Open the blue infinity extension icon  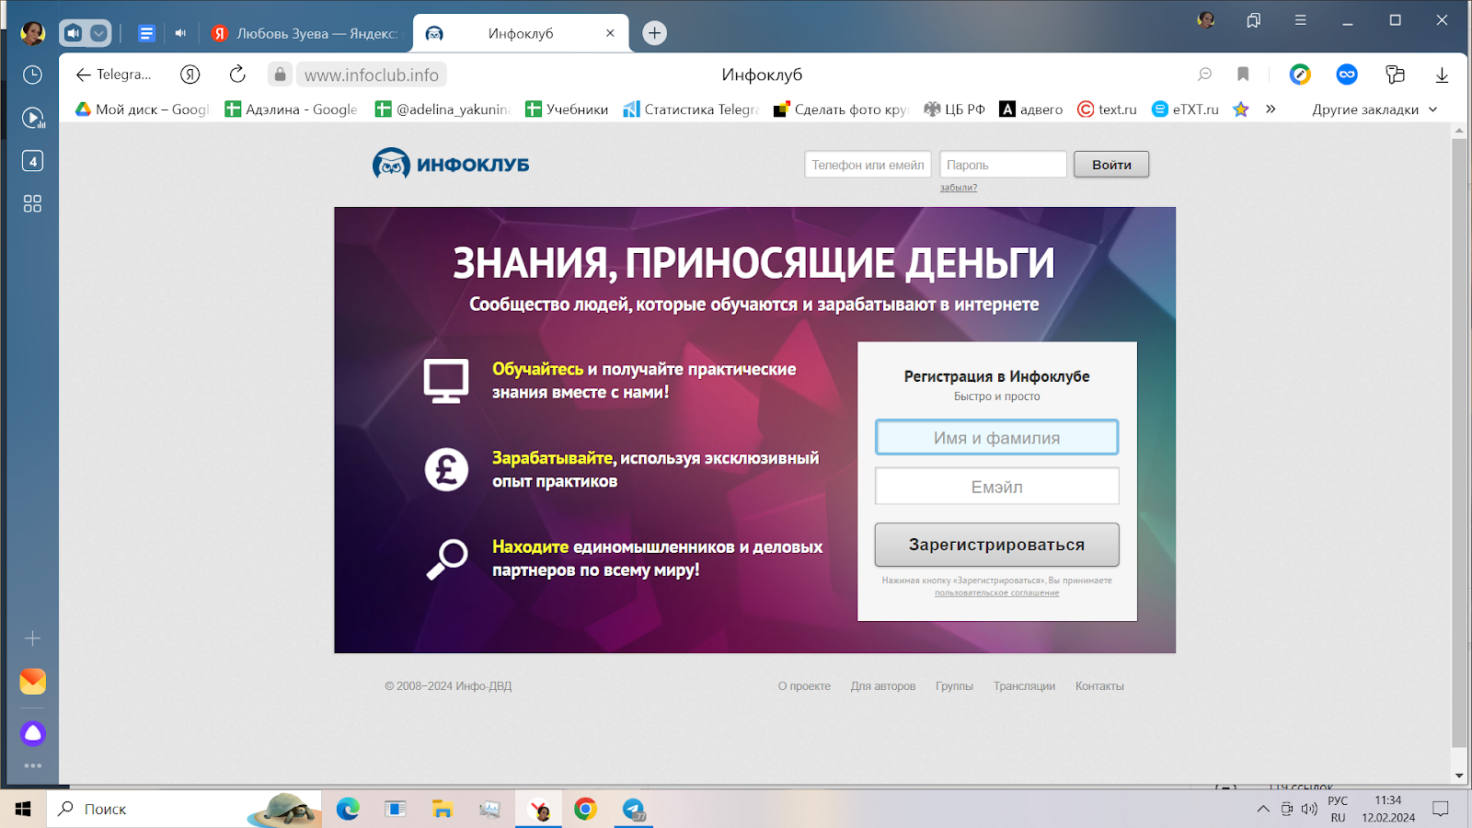point(1347,75)
